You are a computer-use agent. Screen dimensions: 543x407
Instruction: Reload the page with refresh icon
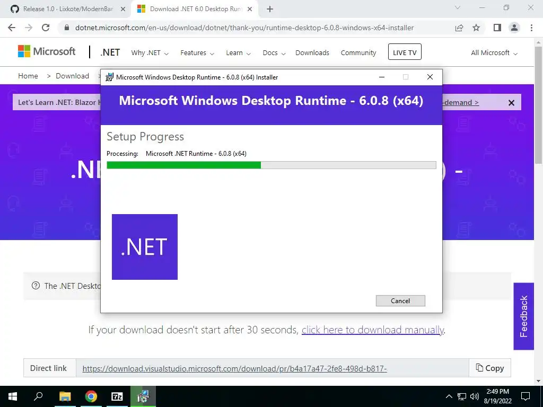(x=46, y=28)
